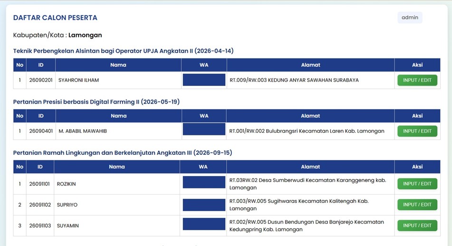Click the redacted WA cell for ROZIKIN
The image size is (452, 246).
[x=204, y=182]
